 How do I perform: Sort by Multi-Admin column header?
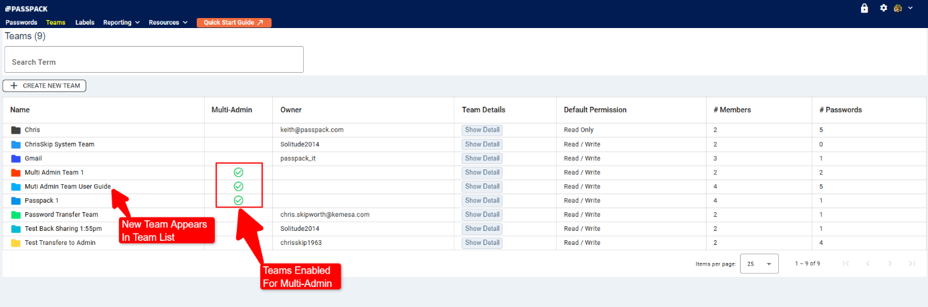pos(231,109)
